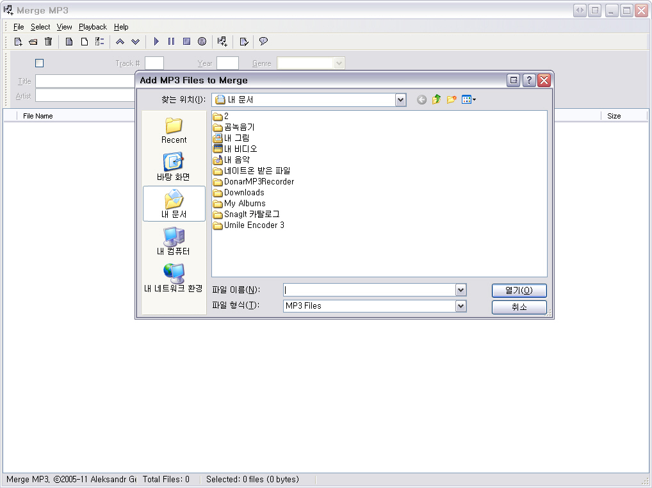652x488 pixels.
Task: Click the Add Folder toolbar icon
Action: click(x=33, y=42)
